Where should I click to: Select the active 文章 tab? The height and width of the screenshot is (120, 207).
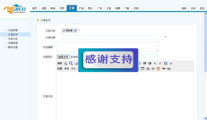72,8
